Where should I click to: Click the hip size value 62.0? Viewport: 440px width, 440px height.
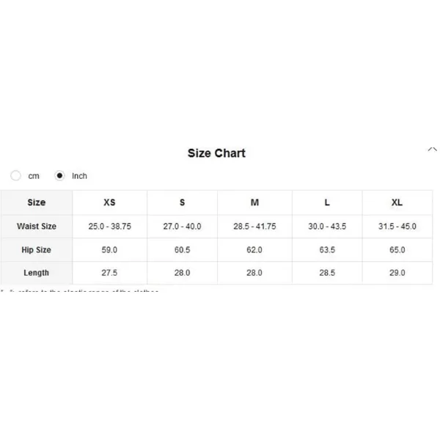(254, 250)
